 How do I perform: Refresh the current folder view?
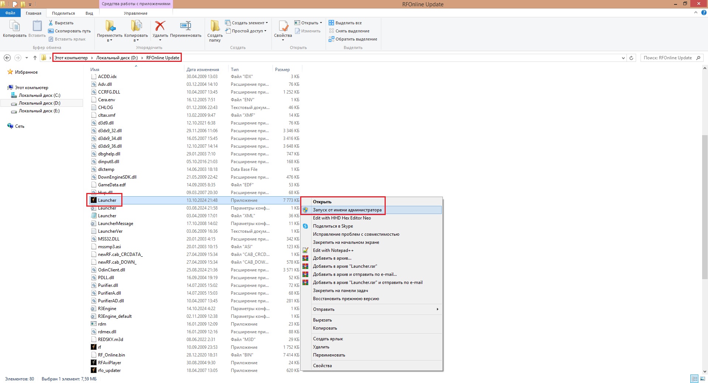pyautogui.click(x=631, y=58)
